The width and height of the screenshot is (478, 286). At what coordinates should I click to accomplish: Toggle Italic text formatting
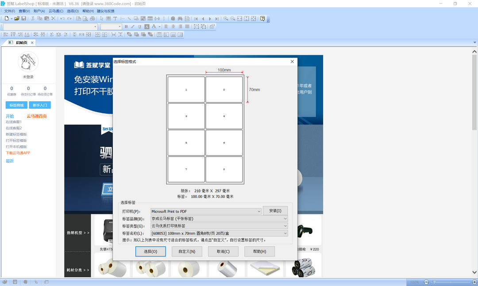point(133,27)
